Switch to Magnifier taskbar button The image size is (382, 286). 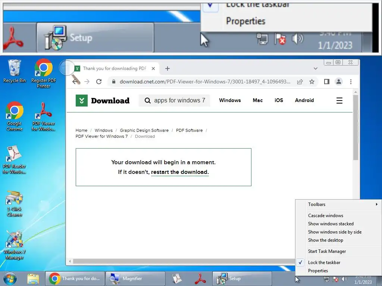pos(135,279)
